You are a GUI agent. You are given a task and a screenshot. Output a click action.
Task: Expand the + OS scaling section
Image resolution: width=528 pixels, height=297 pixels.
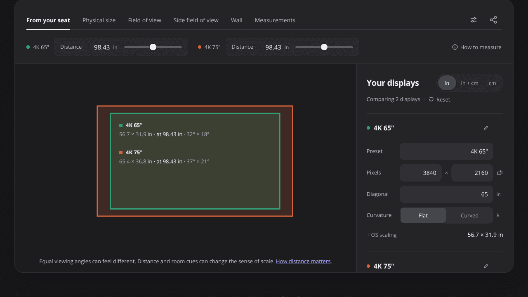(x=382, y=235)
